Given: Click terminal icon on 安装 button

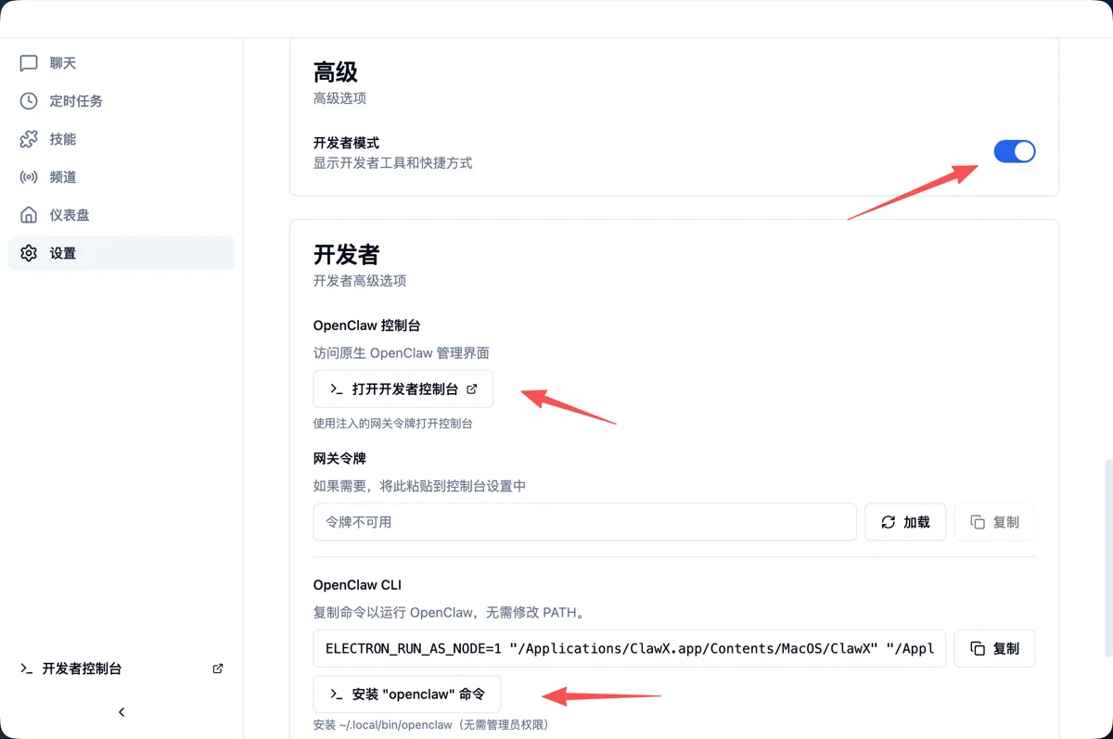Looking at the screenshot, I should 336,694.
